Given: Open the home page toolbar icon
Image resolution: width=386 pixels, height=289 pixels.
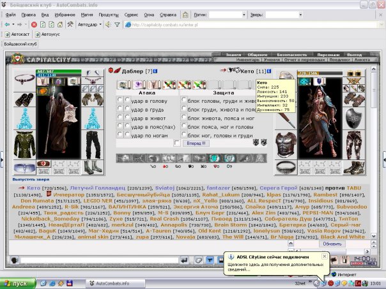Looking at the screenshot, I should 60,25.
